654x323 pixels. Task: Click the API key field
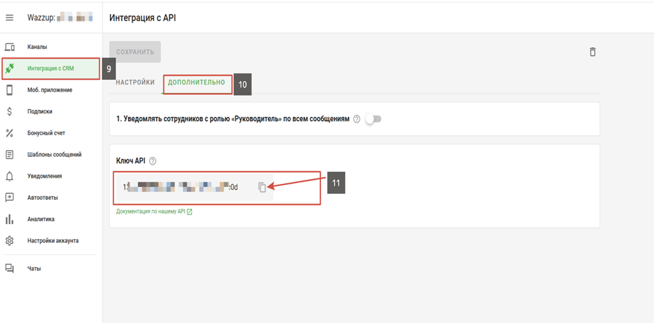[x=182, y=187]
